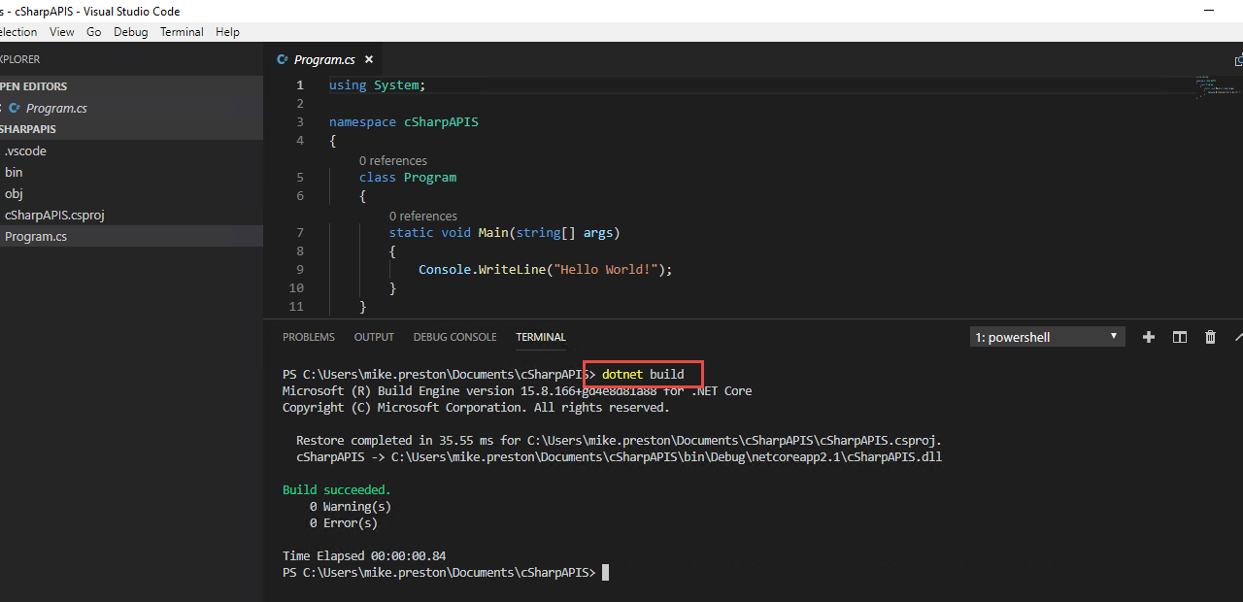Collapse the CSHARPAPIS folder section header
This screenshot has height=602, width=1243.
click(x=131, y=129)
